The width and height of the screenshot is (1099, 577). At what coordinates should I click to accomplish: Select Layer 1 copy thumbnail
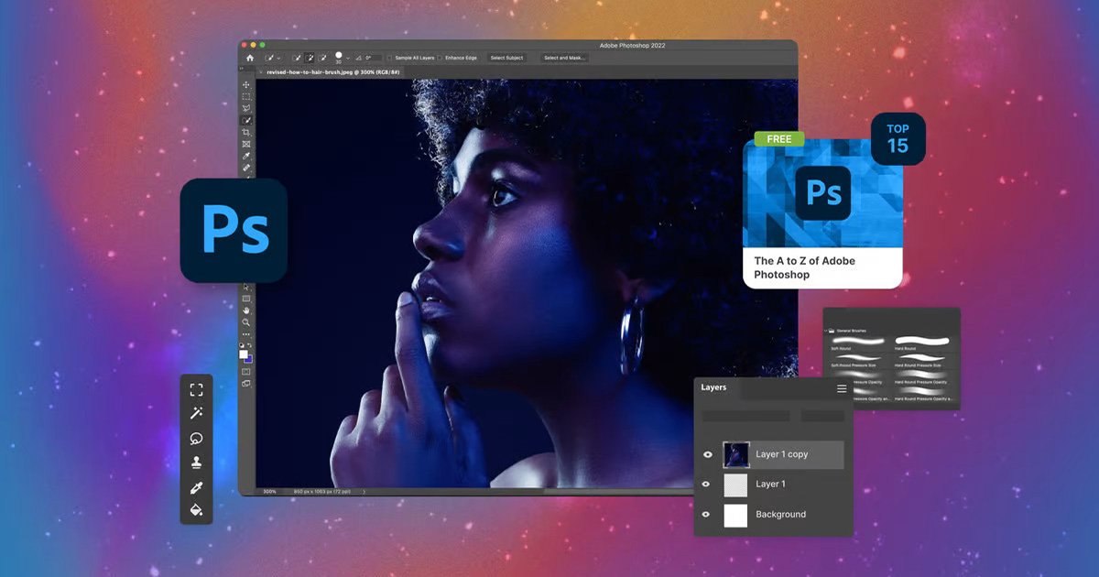coord(736,454)
